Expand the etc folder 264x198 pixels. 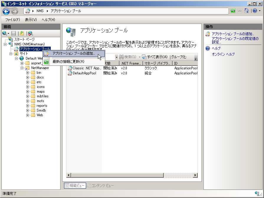click(x=27, y=82)
